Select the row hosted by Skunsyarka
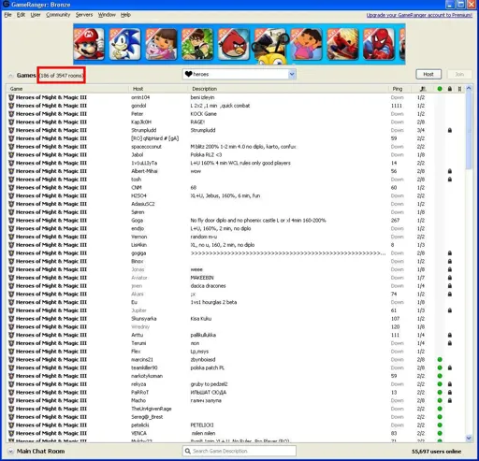479x461 pixels. (x=236, y=319)
